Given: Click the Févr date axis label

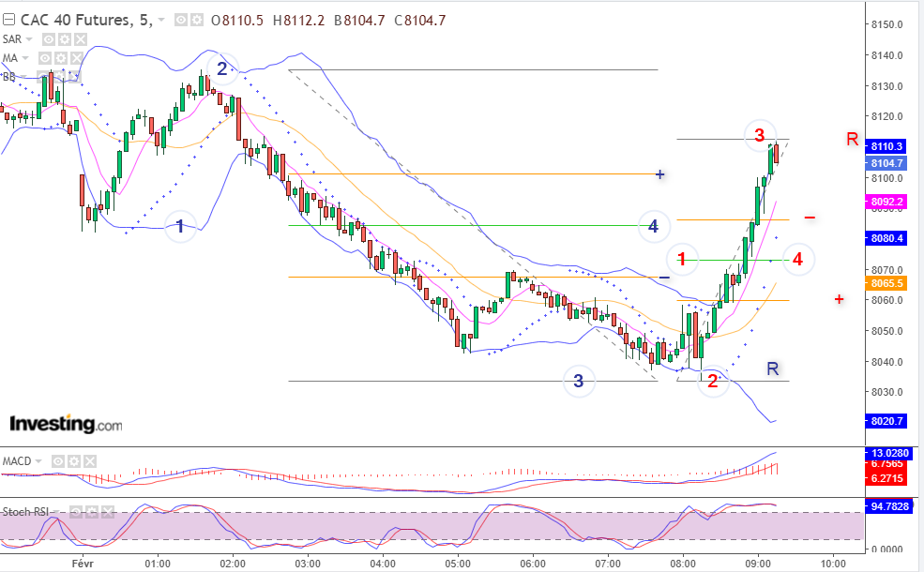Looking at the screenshot, I should [x=83, y=564].
